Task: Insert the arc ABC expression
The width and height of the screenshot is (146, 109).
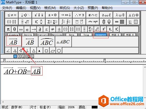Action: pyautogui.click(x=47, y=42)
